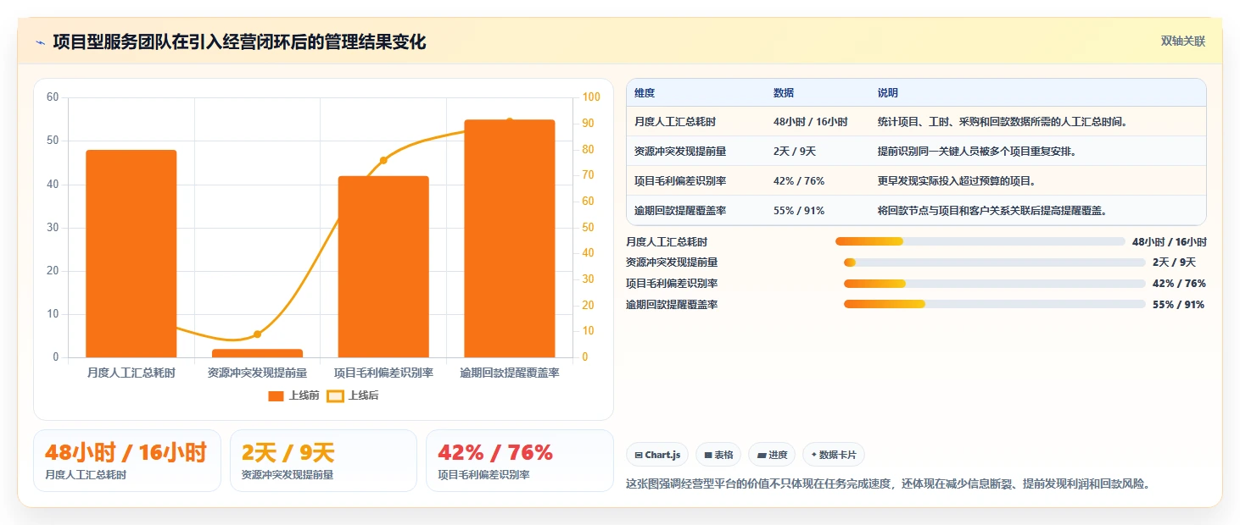Select the table cell 42% / 76%

pos(799,181)
